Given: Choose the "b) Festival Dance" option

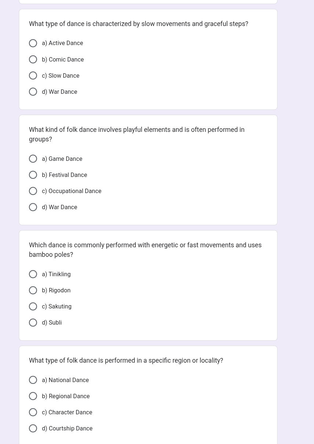Looking at the screenshot, I should pos(33,175).
